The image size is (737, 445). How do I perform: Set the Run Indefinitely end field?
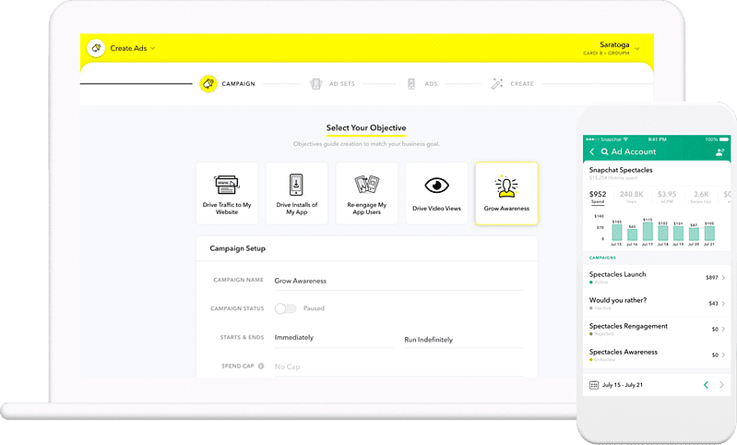click(463, 340)
